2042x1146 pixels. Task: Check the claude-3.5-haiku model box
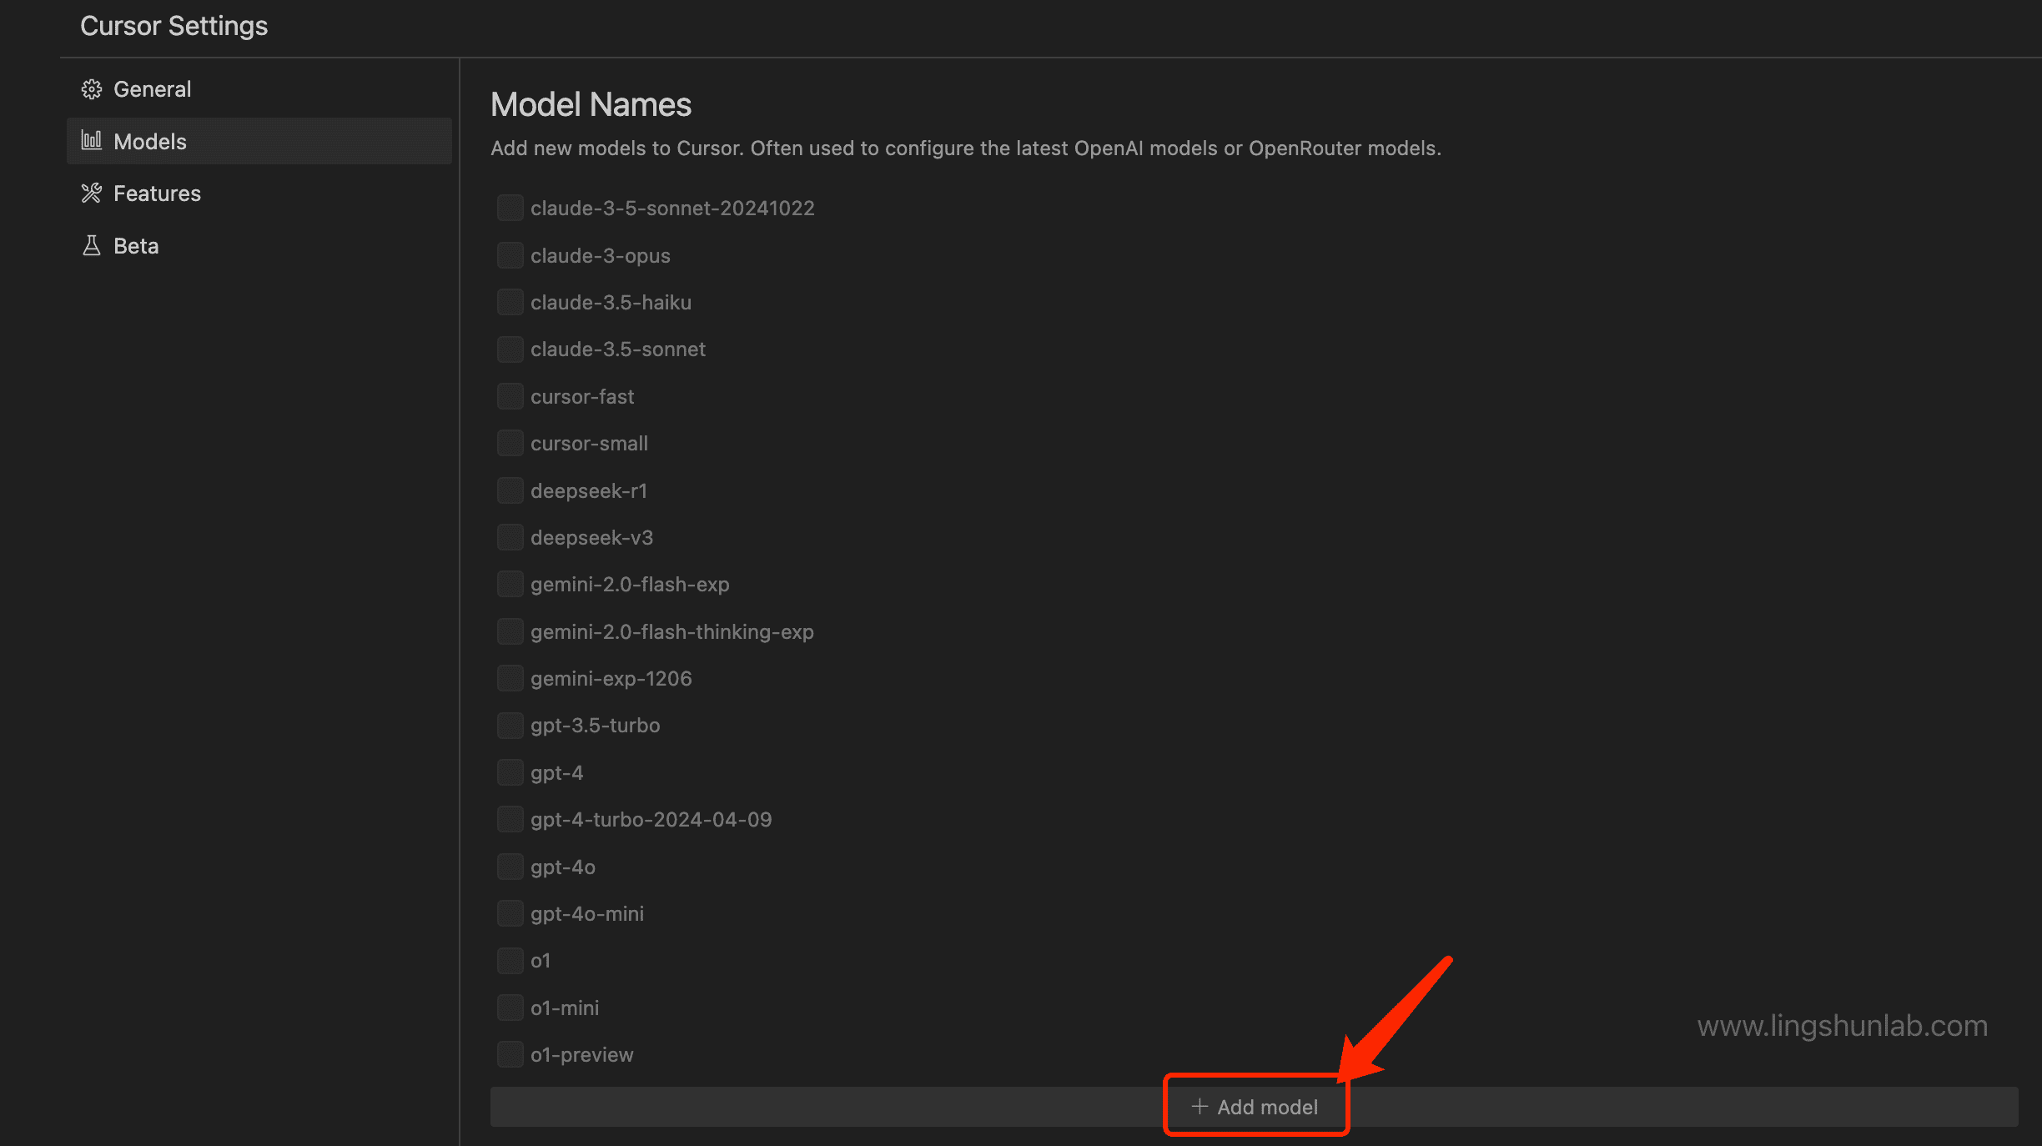(510, 302)
